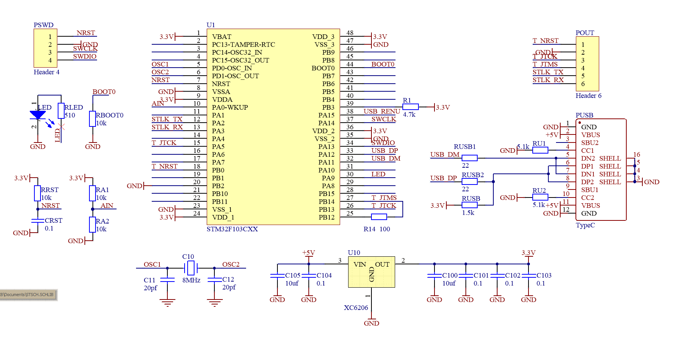676x340 pixels.
Task: Select resistor RLED 510
Action: 61,111
